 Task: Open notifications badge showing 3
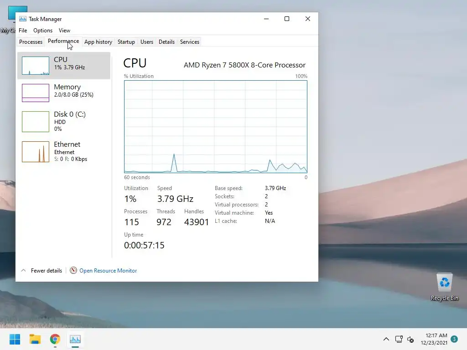454,339
